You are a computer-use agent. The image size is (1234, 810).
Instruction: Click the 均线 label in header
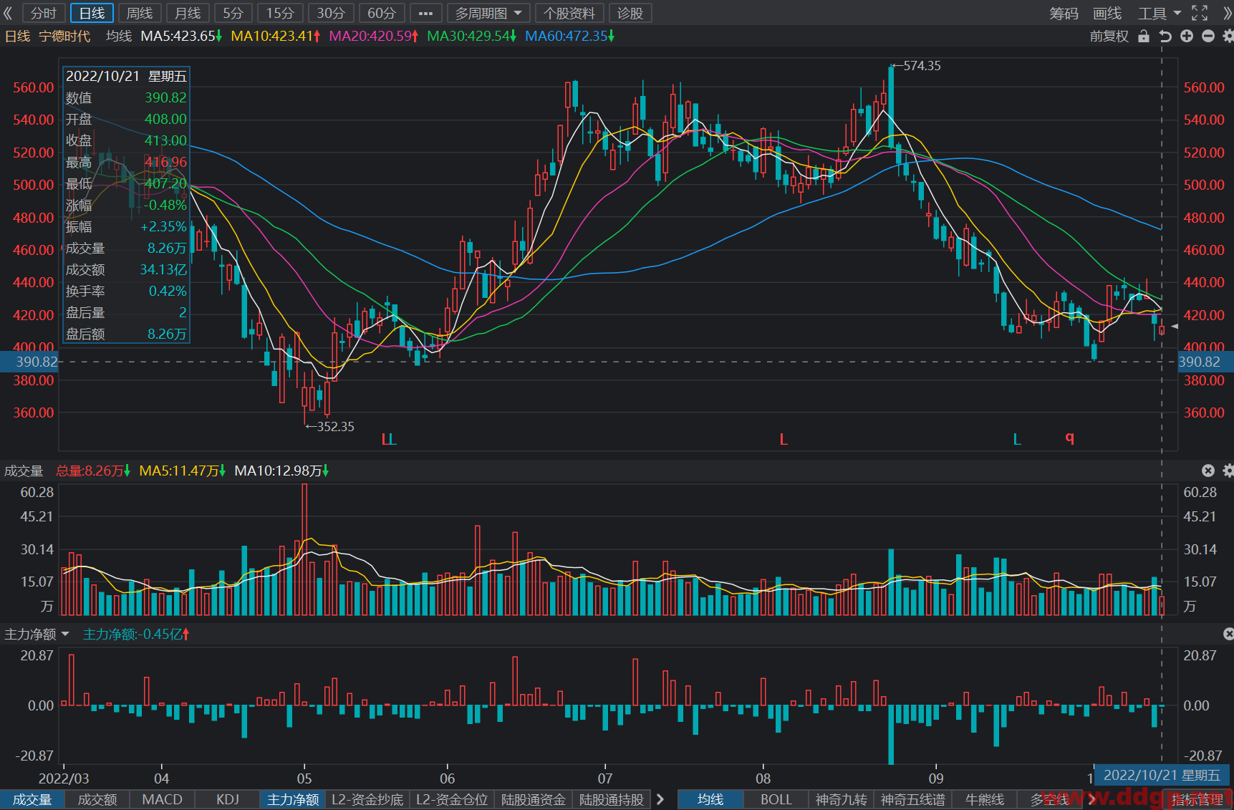(119, 36)
